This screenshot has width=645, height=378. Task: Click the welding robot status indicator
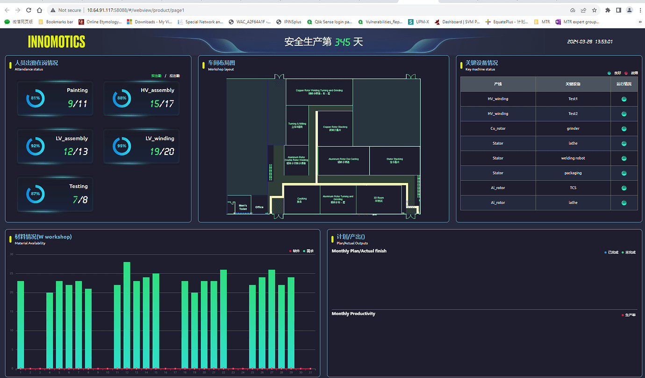pos(623,158)
